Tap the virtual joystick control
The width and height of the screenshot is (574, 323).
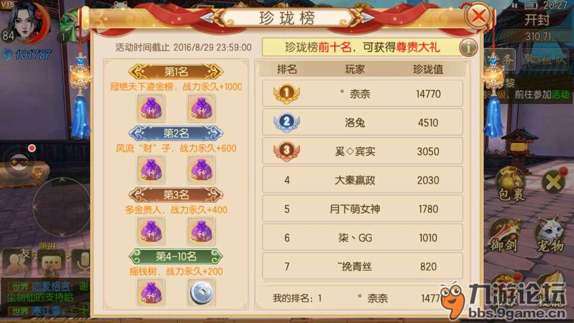[x=61, y=206]
